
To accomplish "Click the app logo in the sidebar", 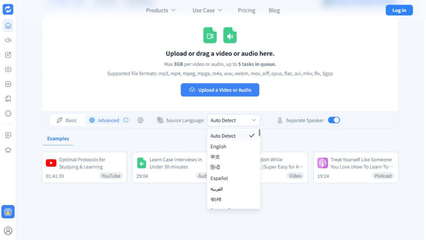I will tap(8, 9).
